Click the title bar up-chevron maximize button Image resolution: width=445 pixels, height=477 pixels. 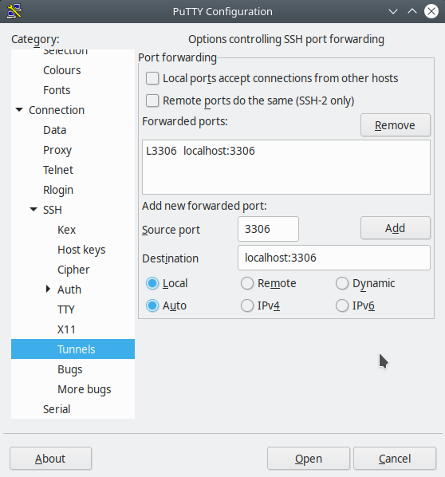coord(412,11)
